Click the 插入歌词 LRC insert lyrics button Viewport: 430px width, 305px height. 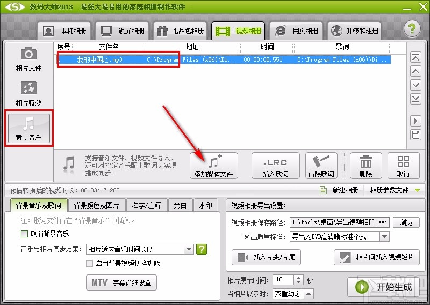coord(275,166)
